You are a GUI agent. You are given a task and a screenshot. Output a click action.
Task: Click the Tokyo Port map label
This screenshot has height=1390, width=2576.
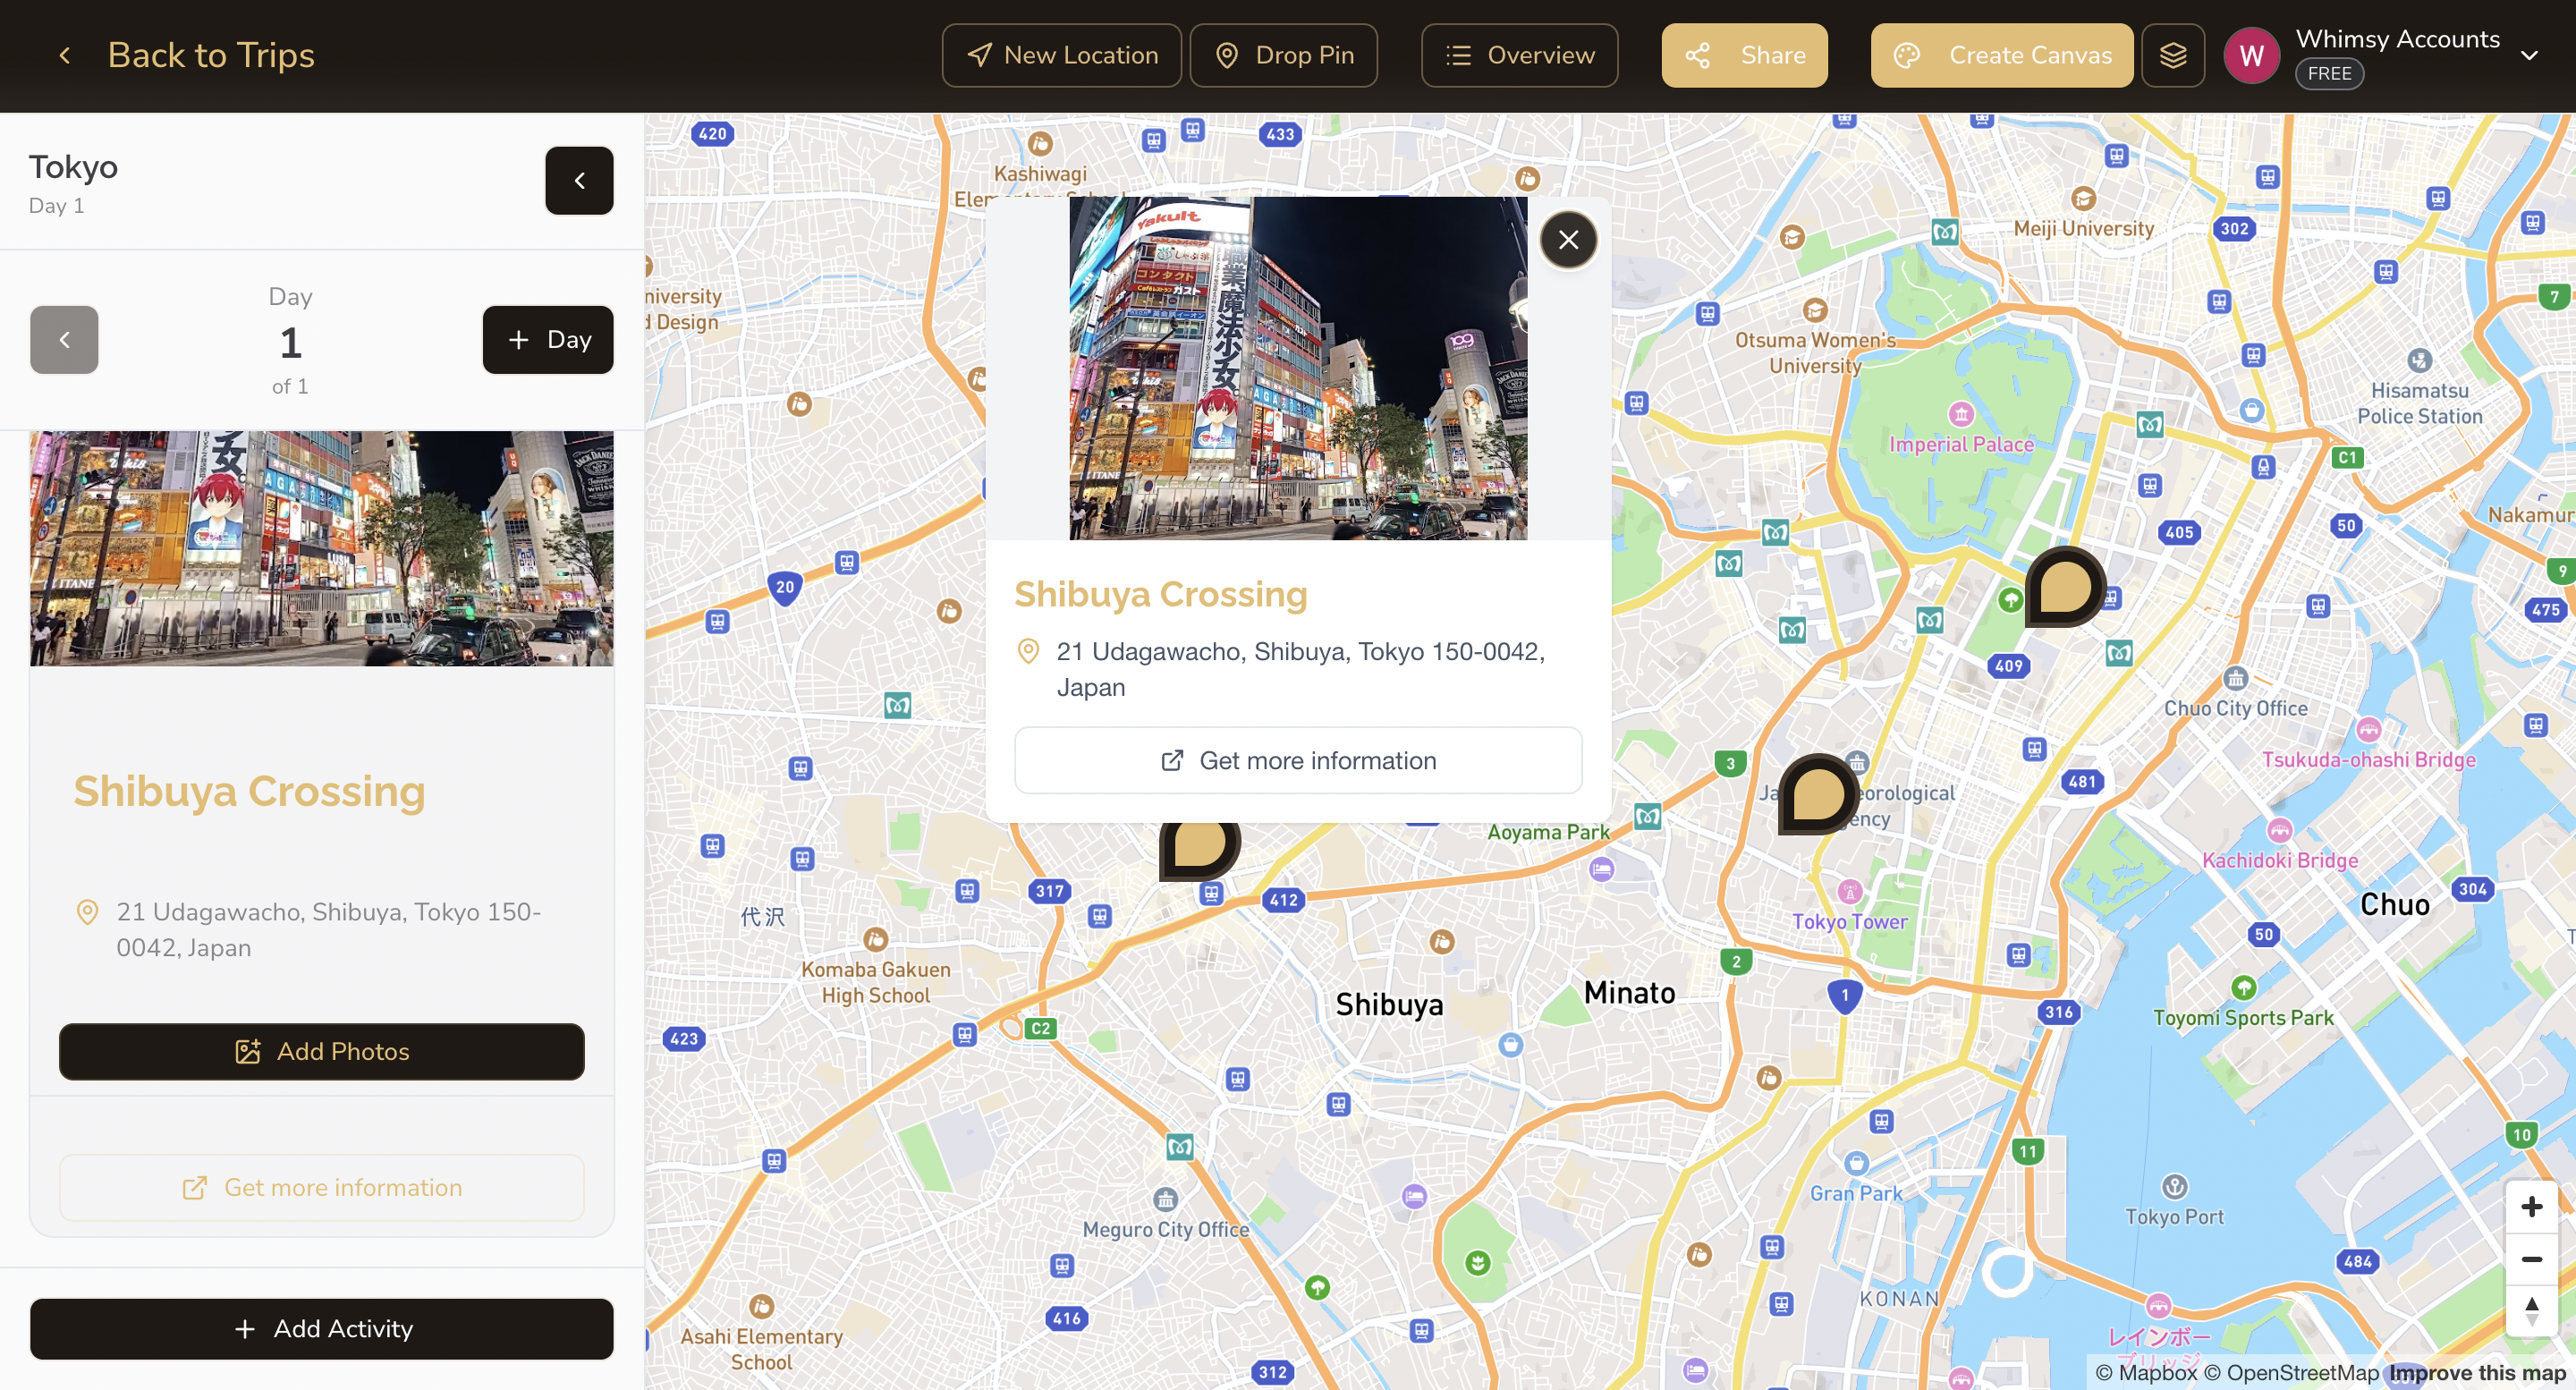(x=2174, y=1217)
